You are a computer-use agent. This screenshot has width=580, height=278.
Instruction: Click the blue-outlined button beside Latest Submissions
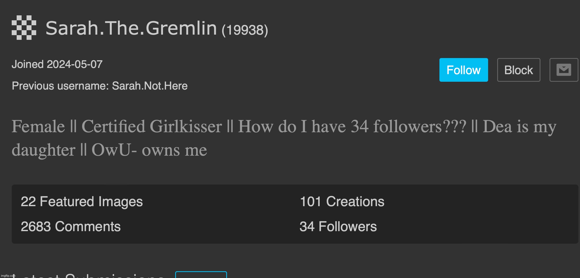click(x=201, y=275)
